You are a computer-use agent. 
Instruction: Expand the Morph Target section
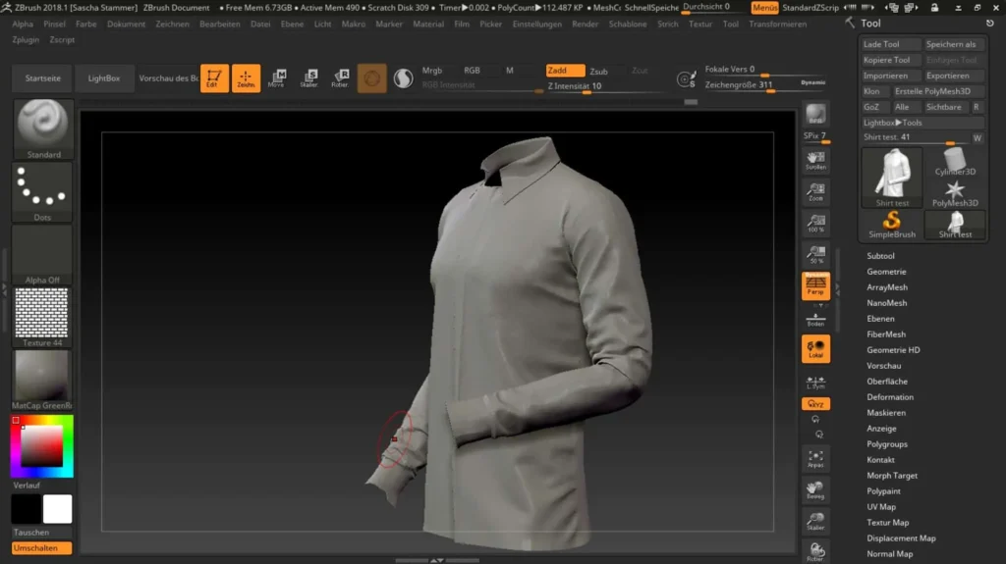[x=892, y=476]
